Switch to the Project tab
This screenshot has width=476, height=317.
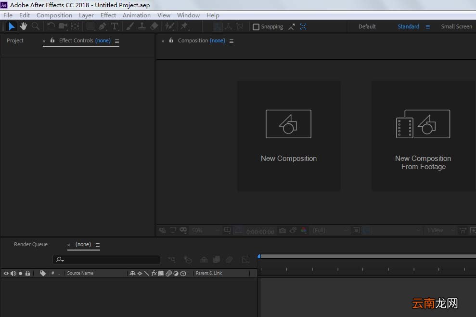point(15,40)
